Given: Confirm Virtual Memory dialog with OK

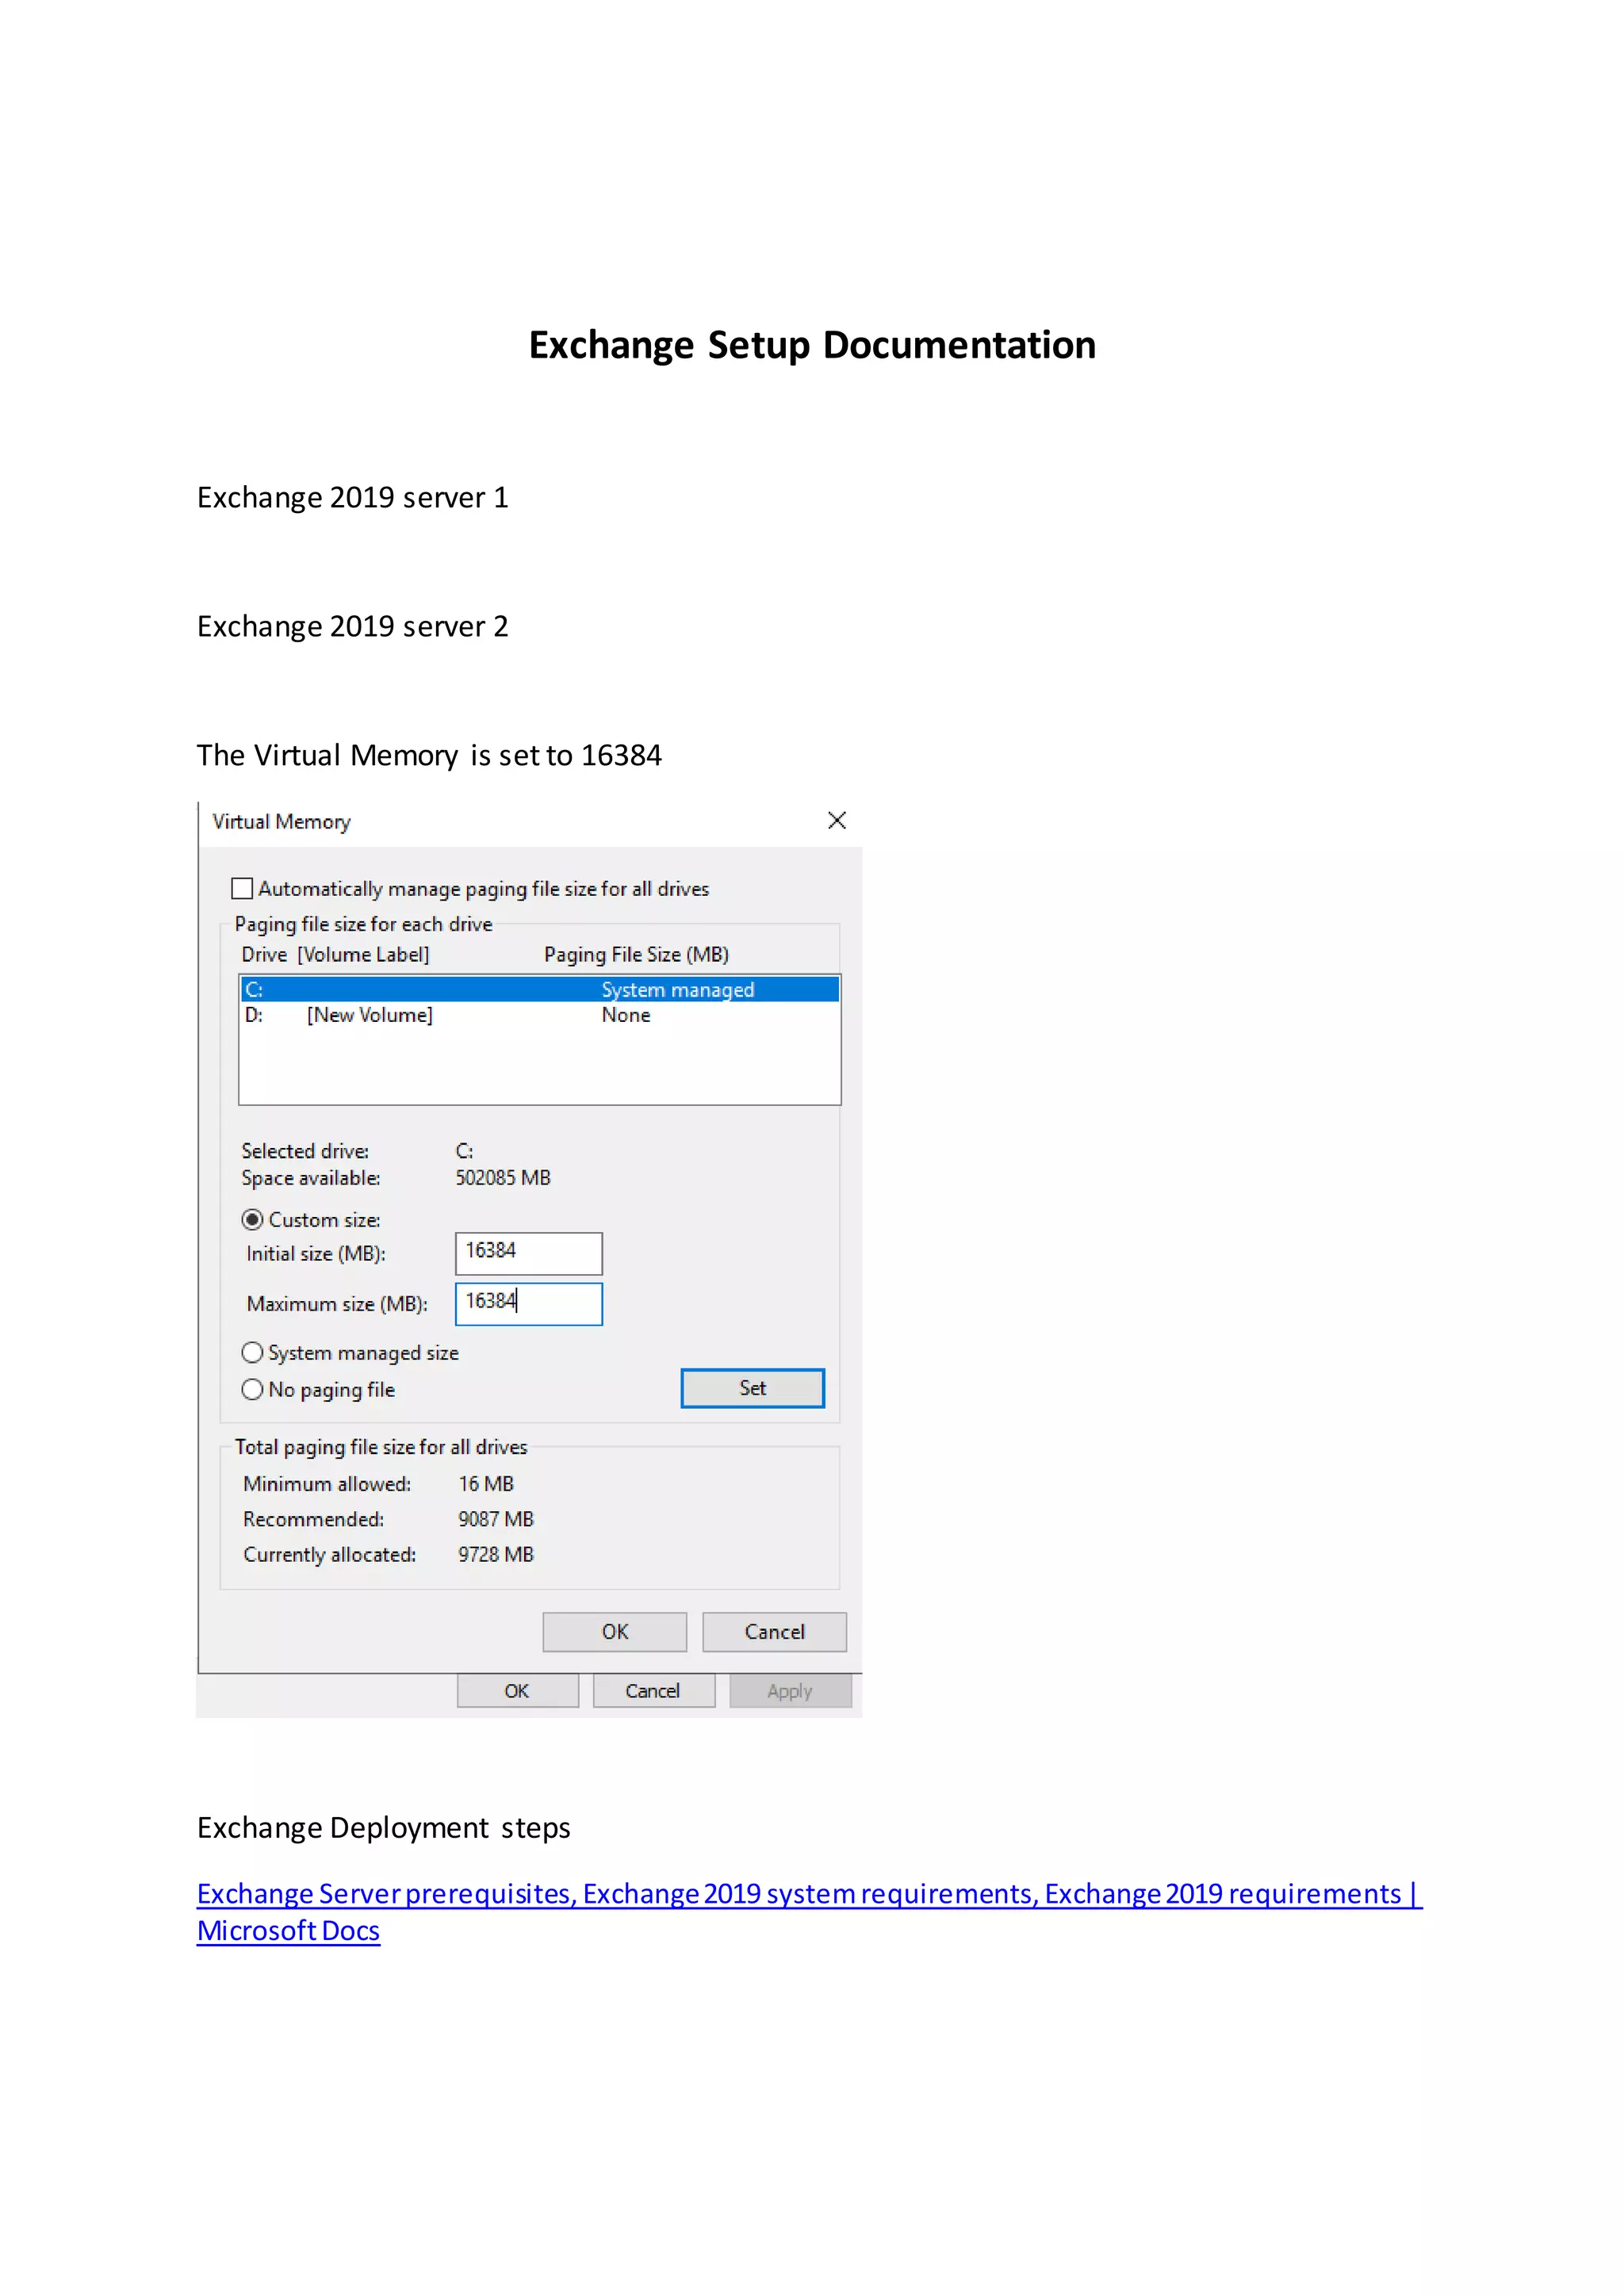Looking at the screenshot, I should [x=615, y=1632].
